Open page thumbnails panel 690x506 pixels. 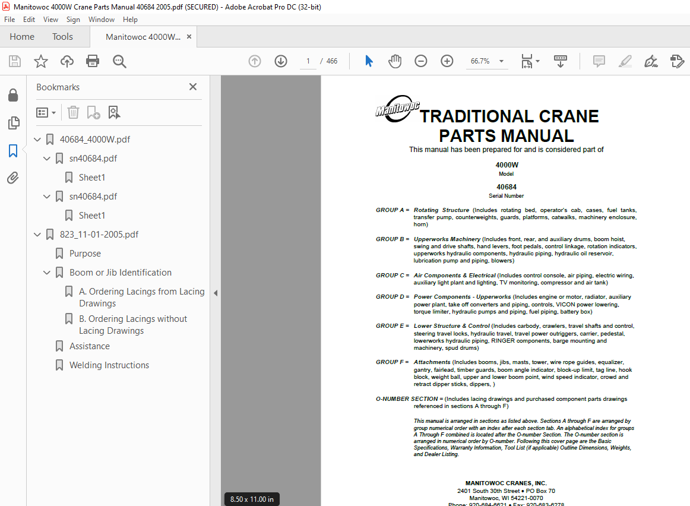pyautogui.click(x=13, y=123)
